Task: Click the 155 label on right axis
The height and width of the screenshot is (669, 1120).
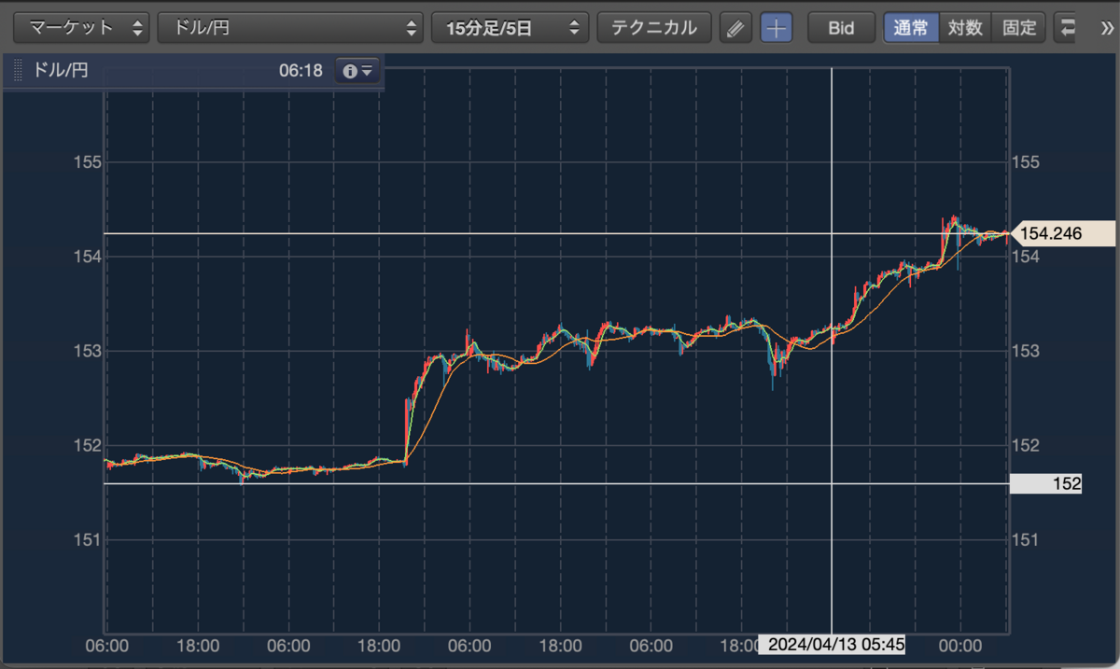Action: click(x=1025, y=162)
